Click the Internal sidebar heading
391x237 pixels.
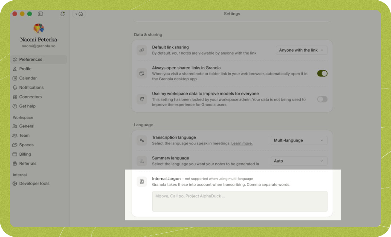point(20,175)
